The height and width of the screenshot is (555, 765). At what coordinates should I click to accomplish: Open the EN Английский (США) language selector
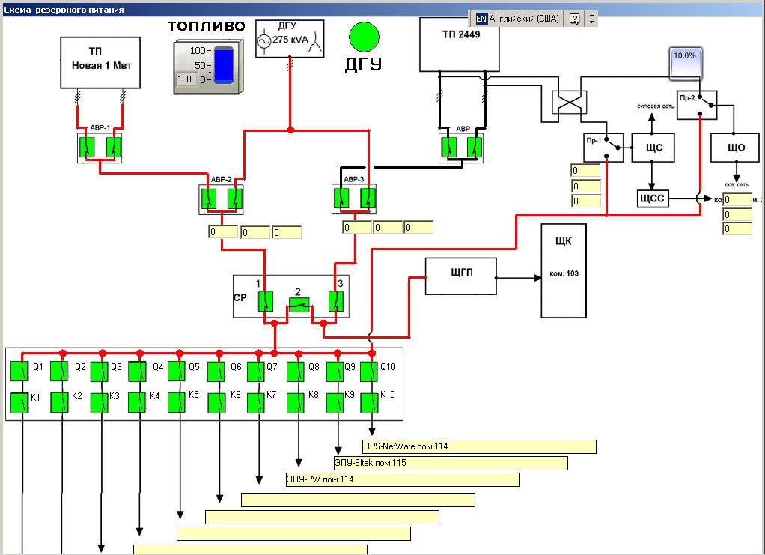[x=517, y=19]
